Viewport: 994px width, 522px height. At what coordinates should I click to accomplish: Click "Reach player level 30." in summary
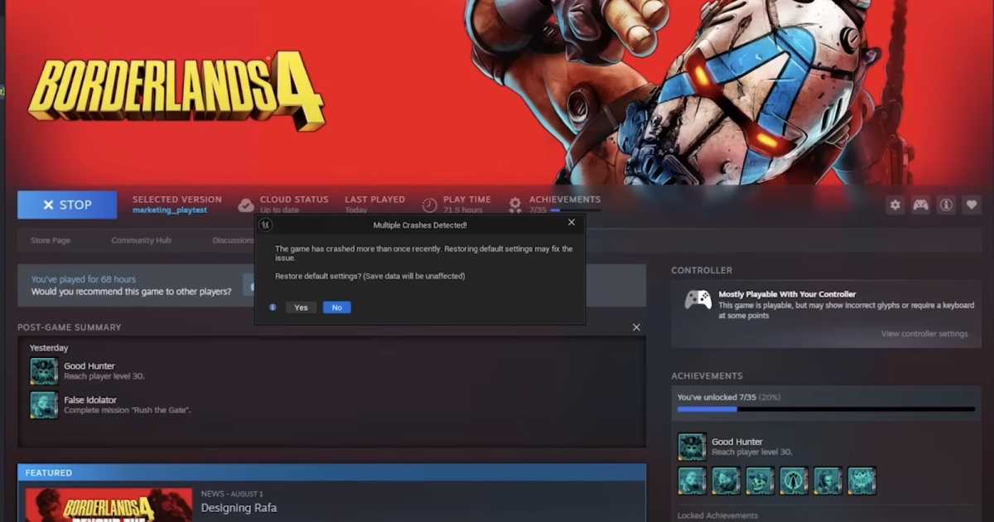[x=104, y=376]
